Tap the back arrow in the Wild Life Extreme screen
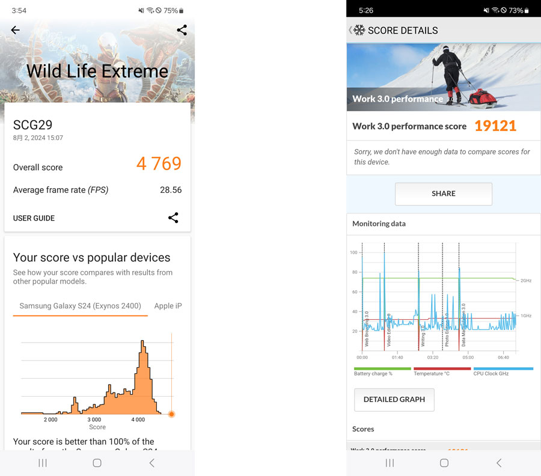The height and width of the screenshot is (476, 541). click(15, 30)
